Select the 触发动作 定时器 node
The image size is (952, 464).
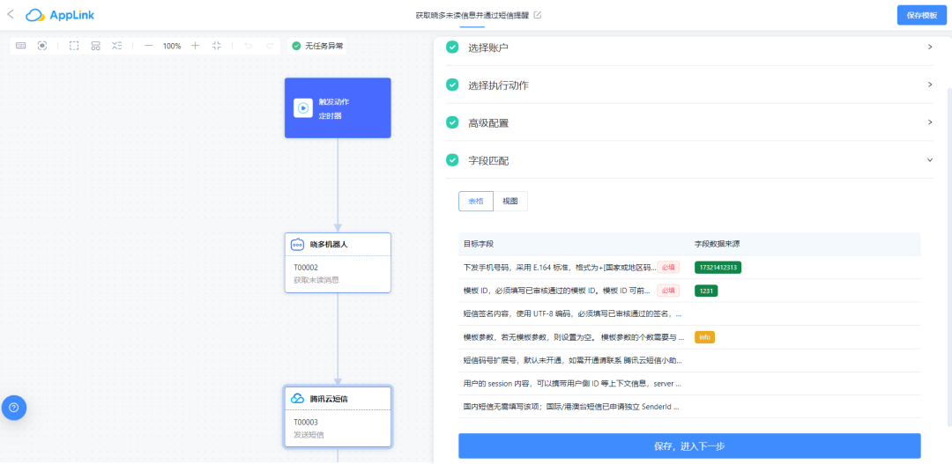[338, 107]
